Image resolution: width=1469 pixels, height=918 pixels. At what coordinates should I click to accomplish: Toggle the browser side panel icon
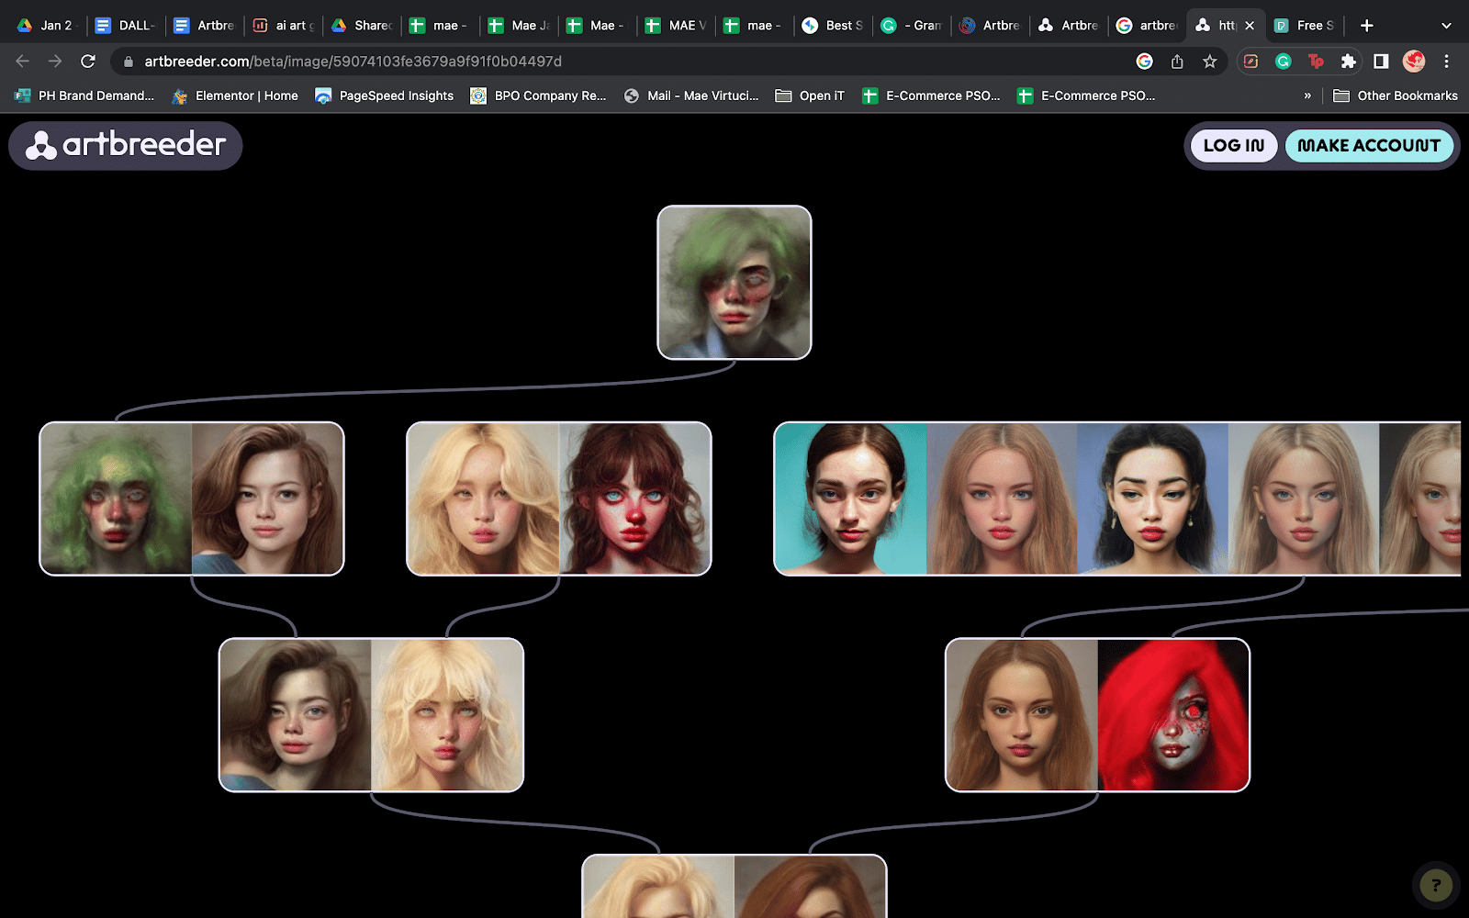1381,62
